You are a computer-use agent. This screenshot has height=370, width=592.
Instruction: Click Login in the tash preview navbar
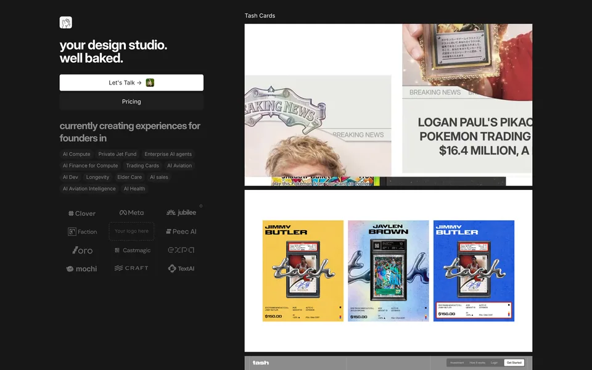point(494,363)
